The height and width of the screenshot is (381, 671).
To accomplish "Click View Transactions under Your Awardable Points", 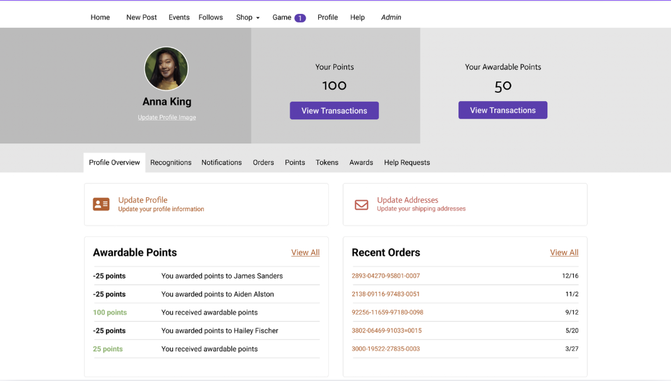I will (502, 110).
